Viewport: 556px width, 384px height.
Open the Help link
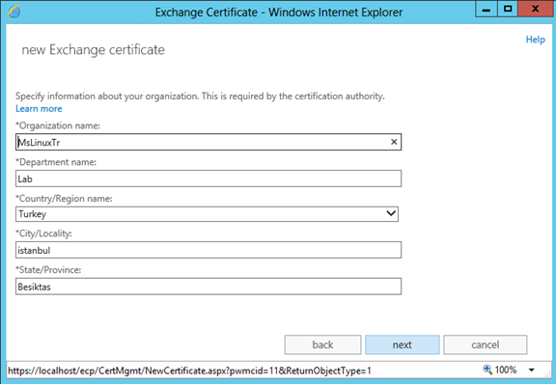pyautogui.click(x=535, y=40)
